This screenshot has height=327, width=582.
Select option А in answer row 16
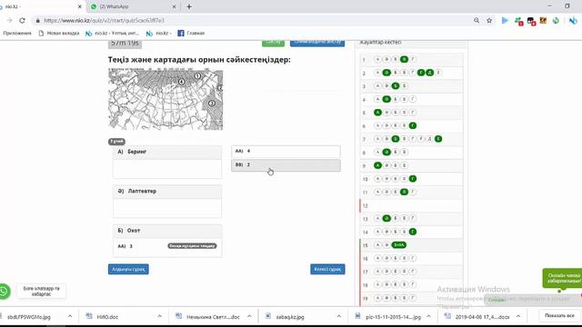tap(377, 258)
